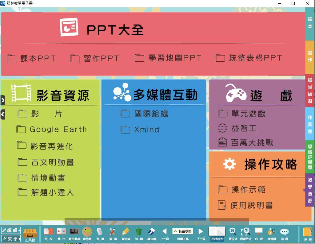Click the 操作攻略 heading text
Image resolution: width=315 pixels, height=244 pixels.
(x=271, y=164)
